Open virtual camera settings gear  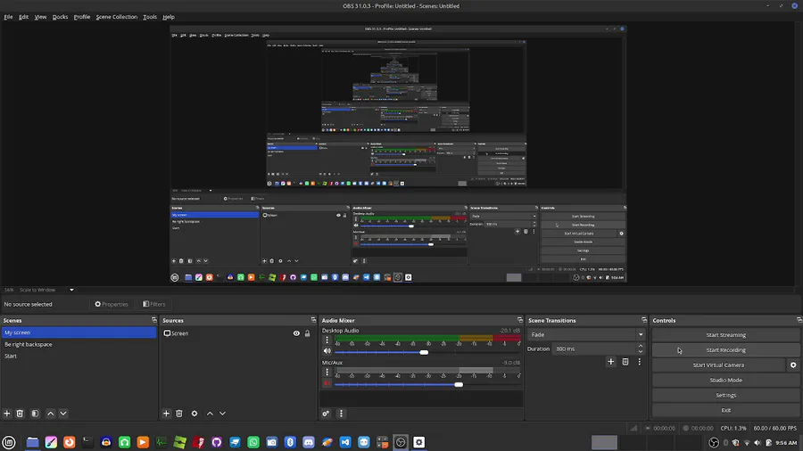coord(793,365)
